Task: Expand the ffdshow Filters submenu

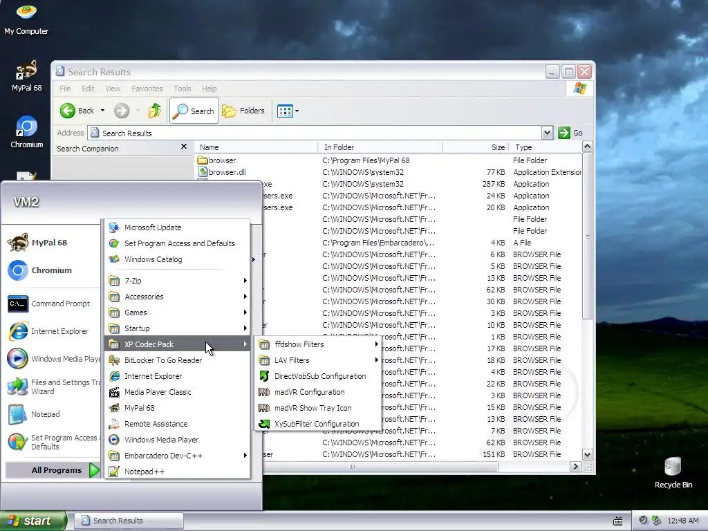Action: [318, 344]
